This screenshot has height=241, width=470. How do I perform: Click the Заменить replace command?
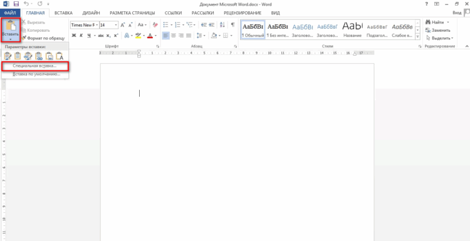point(438,30)
